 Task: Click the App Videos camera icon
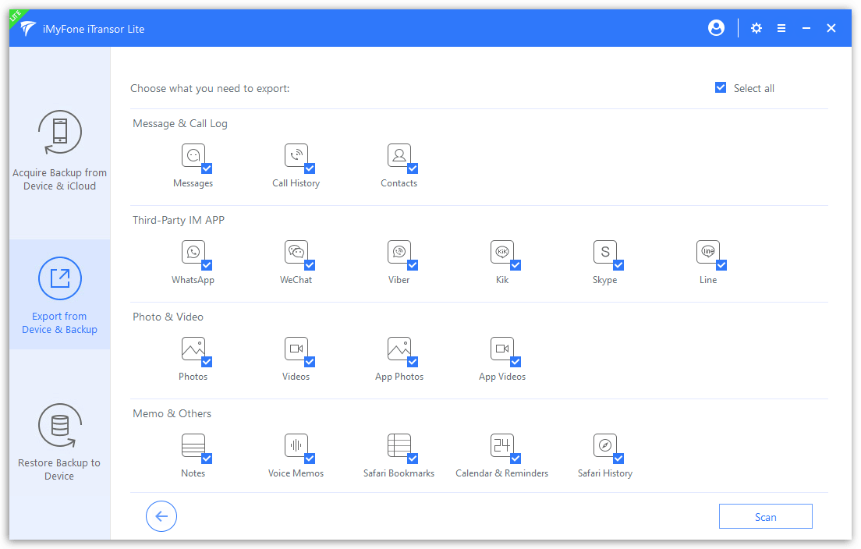pyautogui.click(x=502, y=349)
